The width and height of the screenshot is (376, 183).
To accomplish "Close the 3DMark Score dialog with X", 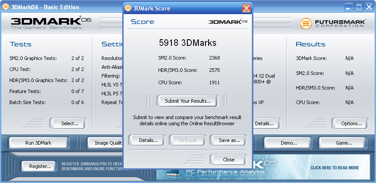I will pos(246,8).
